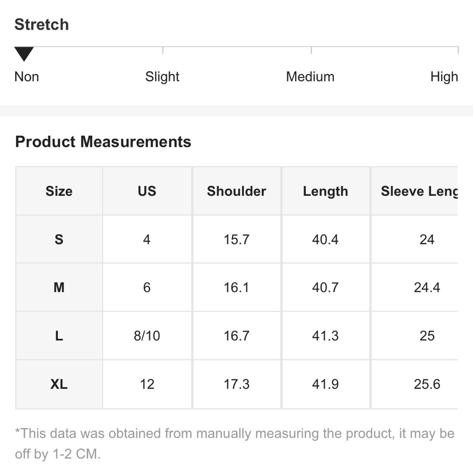Screen dimensions: 473x473
Task: Click the Size column header
Action: pos(59,191)
